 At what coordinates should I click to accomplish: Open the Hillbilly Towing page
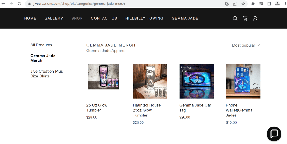[x=144, y=18]
